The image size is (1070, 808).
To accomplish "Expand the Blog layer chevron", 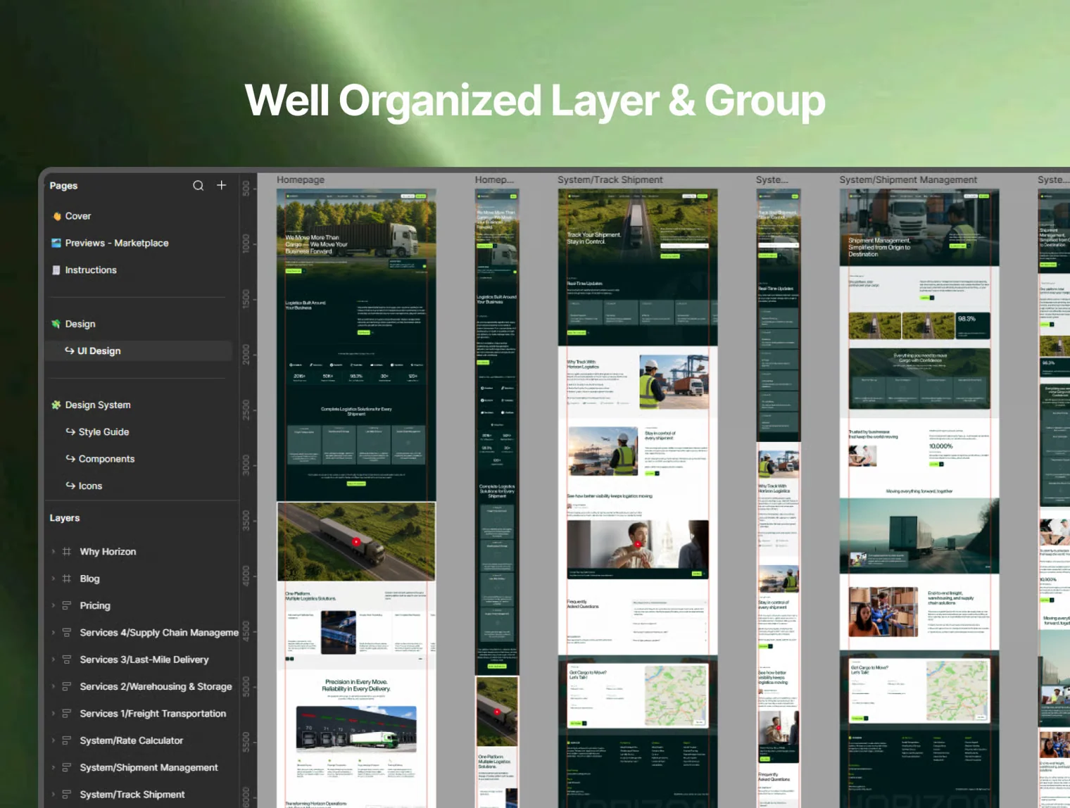I will pyautogui.click(x=53, y=579).
